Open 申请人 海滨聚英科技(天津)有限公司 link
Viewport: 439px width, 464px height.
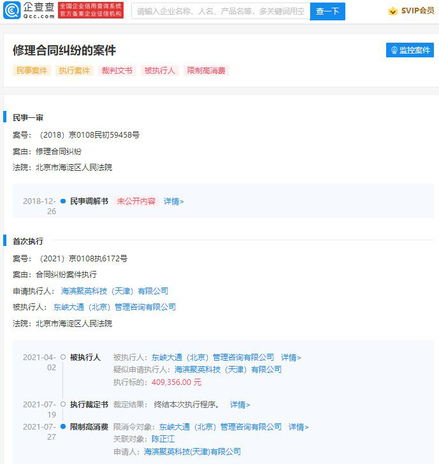[x=192, y=451]
